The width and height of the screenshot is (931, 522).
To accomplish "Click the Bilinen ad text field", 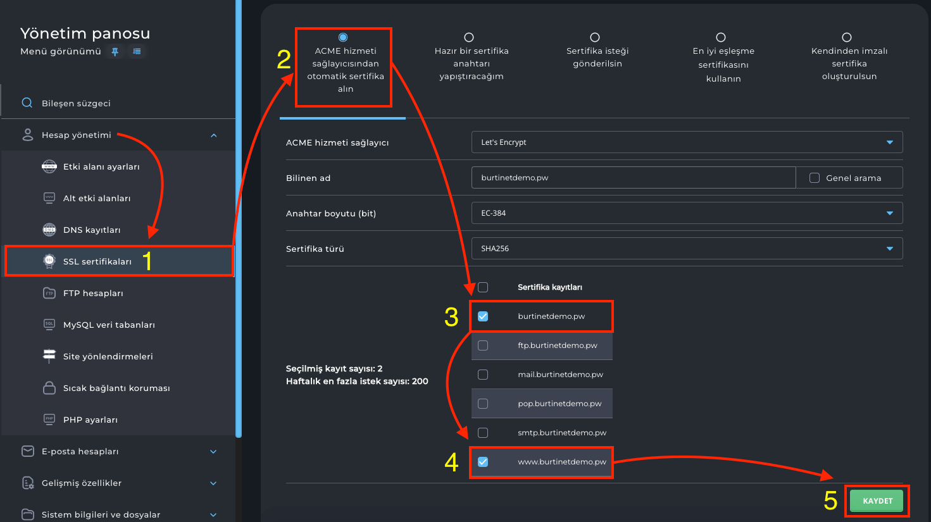I will point(633,178).
